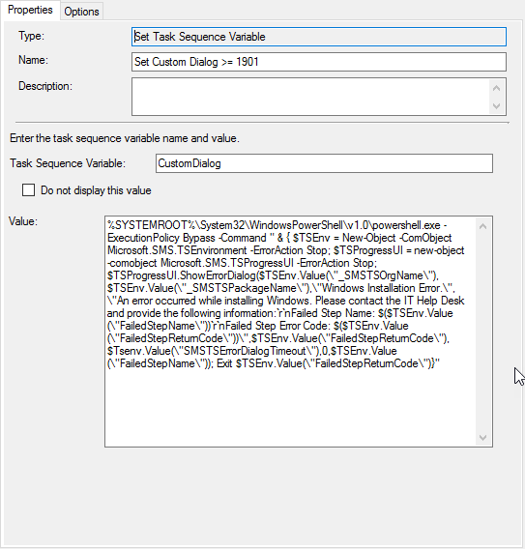Click the Type field showing Set Task Sequence Variable
525x549 pixels.
point(319,37)
